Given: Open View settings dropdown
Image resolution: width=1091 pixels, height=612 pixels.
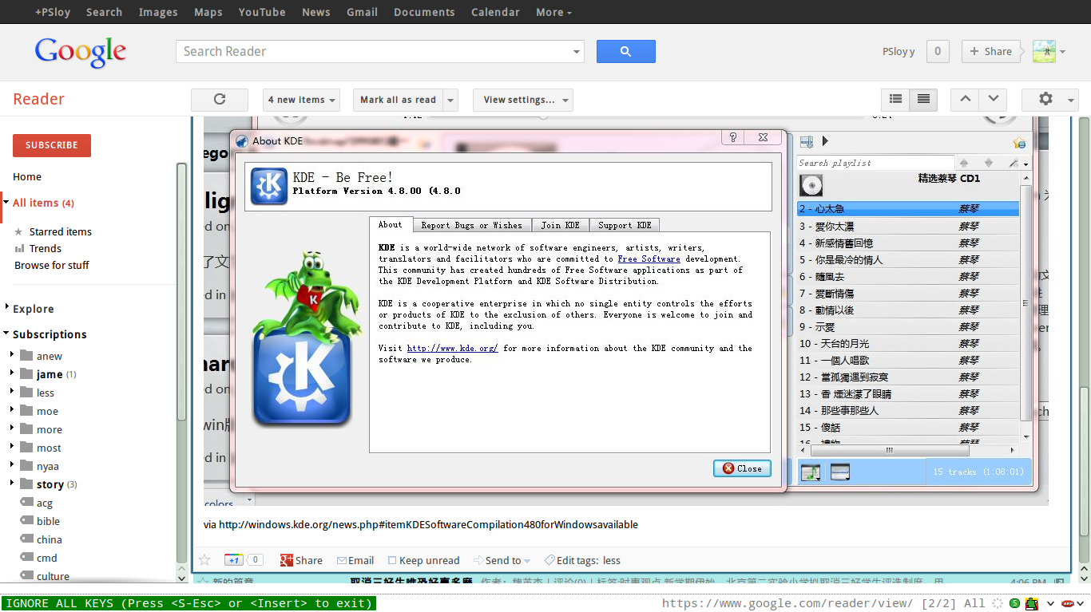Looking at the screenshot, I should (523, 100).
